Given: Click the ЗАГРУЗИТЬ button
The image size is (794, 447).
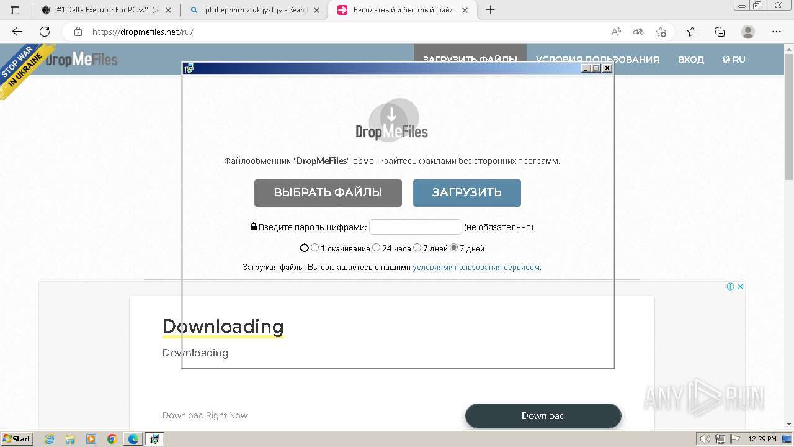Looking at the screenshot, I should 467,193.
